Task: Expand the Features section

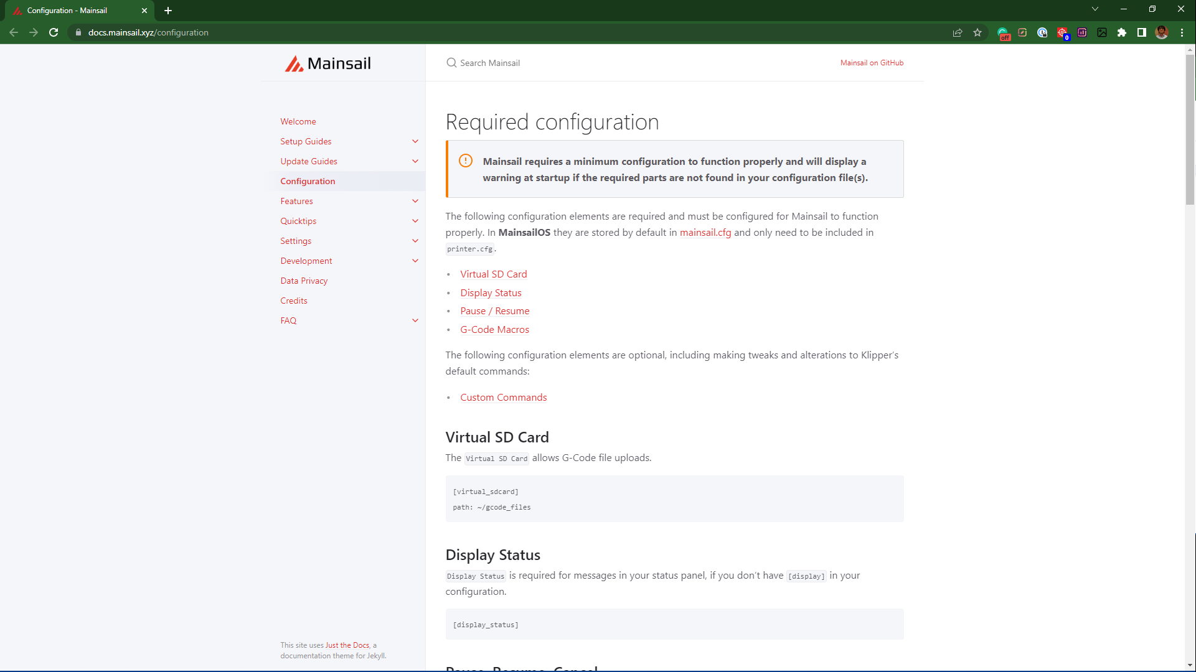Action: 415,201
